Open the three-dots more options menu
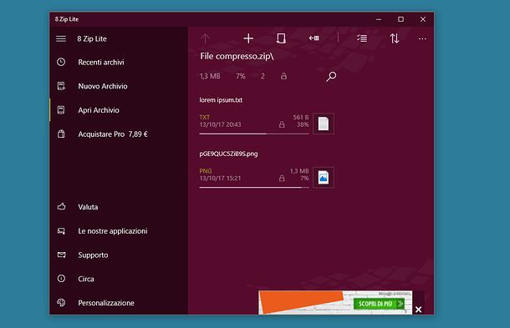Screen dimensions: 510x328 click(x=422, y=39)
